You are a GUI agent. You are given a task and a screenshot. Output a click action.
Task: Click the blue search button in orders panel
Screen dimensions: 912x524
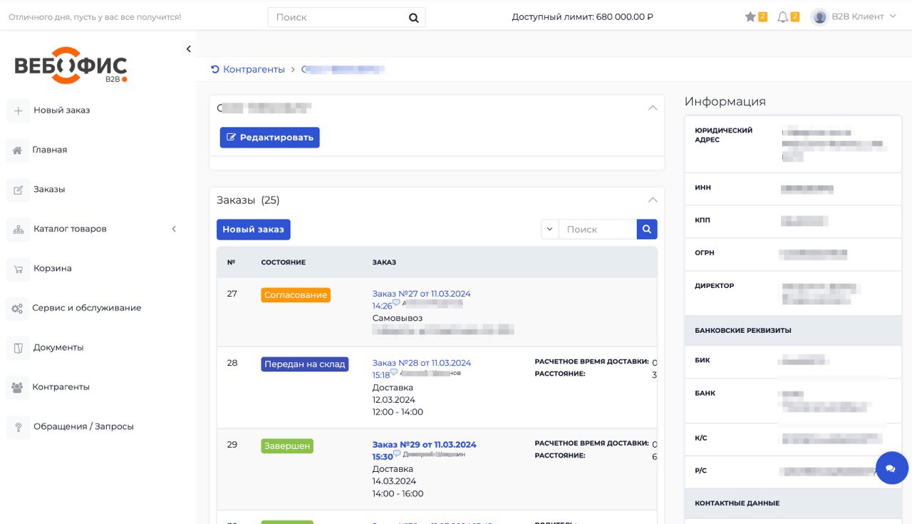point(647,230)
